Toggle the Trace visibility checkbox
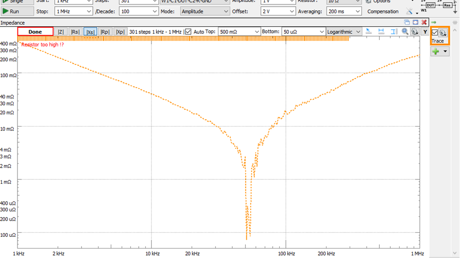The width and height of the screenshot is (460, 258). click(x=435, y=32)
